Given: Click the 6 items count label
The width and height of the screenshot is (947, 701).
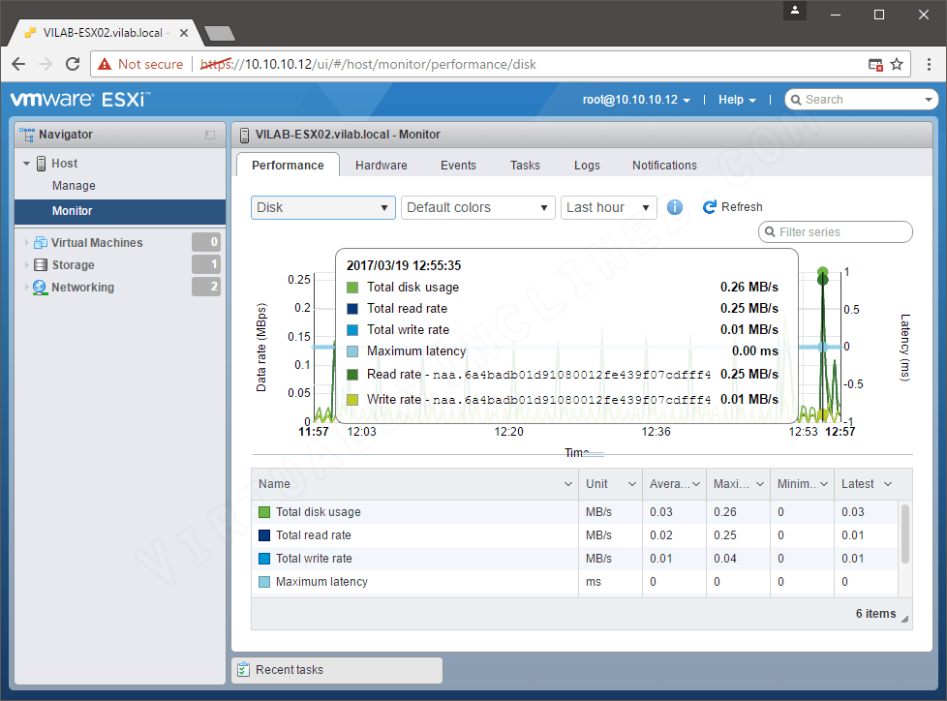Looking at the screenshot, I should pyautogui.click(x=875, y=614).
